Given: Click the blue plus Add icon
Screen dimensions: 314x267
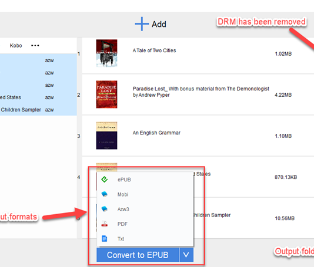Looking at the screenshot, I should 142,24.
